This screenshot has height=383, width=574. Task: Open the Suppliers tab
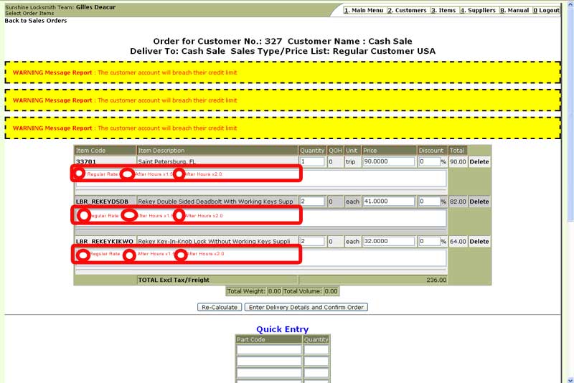click(478, 10)
